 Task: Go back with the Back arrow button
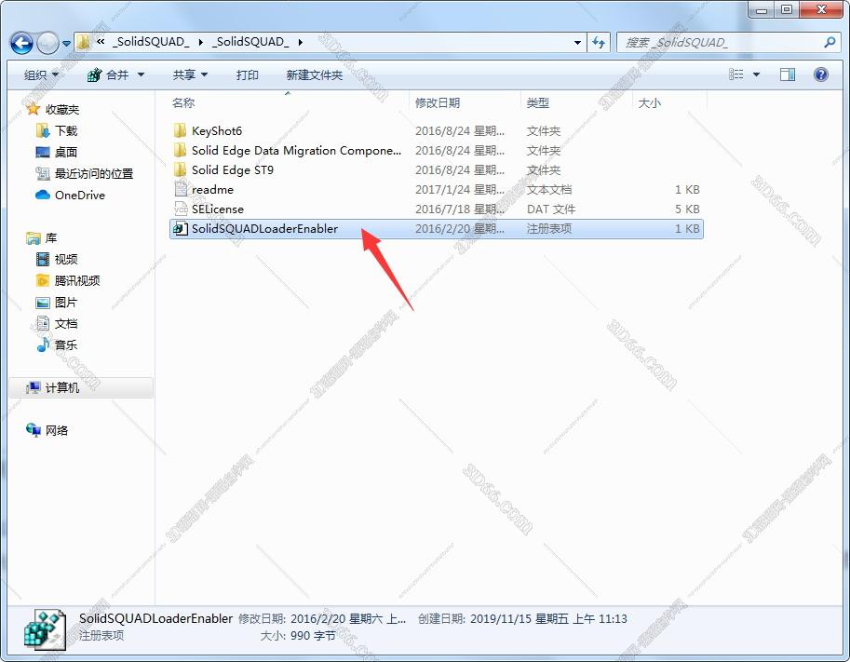click(x=21, y=43)
